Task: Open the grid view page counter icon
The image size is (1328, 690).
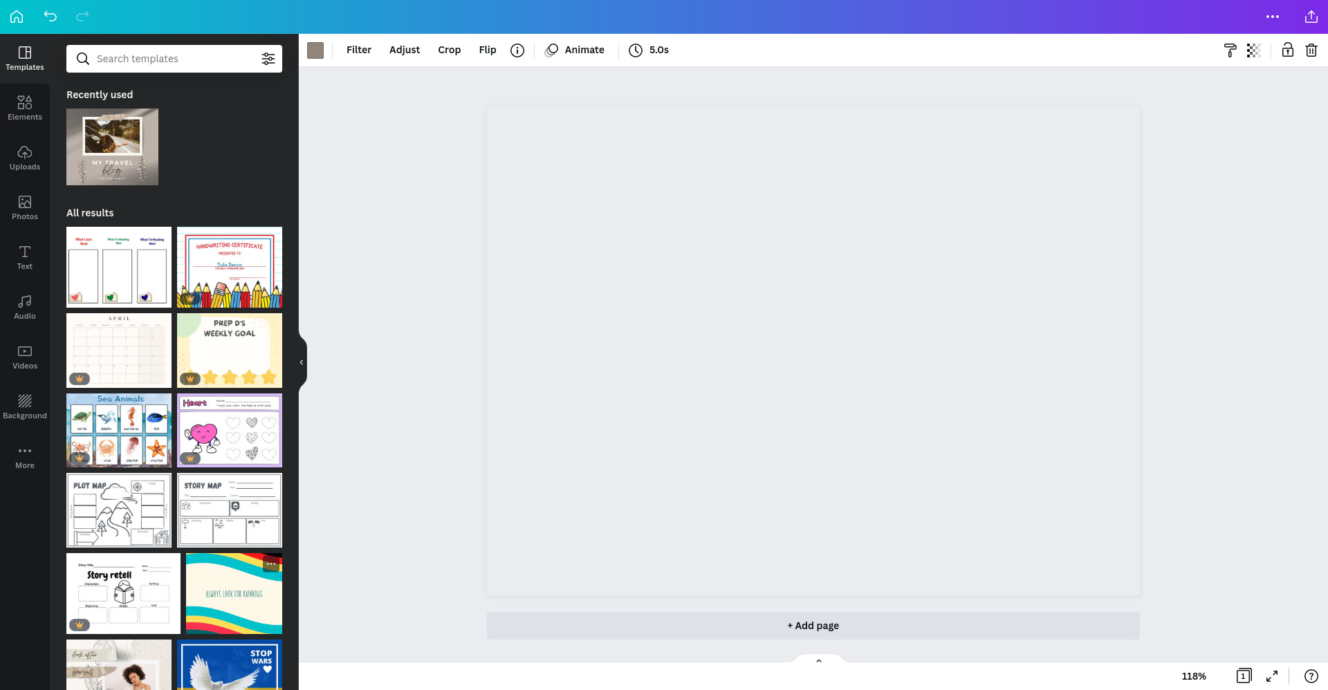Action: [x=1244, y=676]
